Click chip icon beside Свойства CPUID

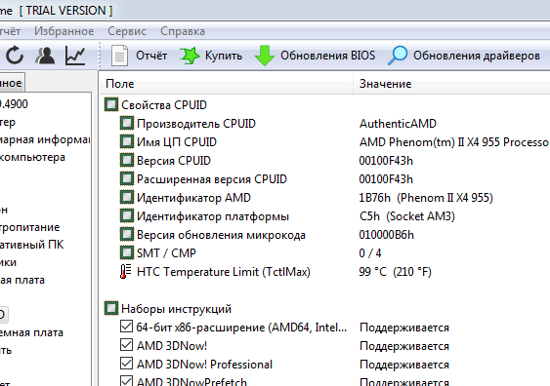pyautogui.click(x=111, y=104)
